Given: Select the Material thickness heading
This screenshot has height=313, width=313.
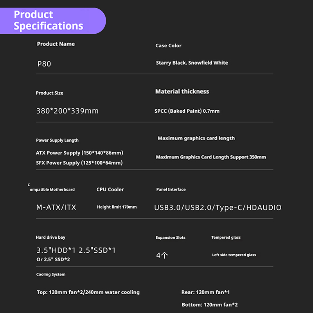Looking at the screenshot, I should coord(182,92).
